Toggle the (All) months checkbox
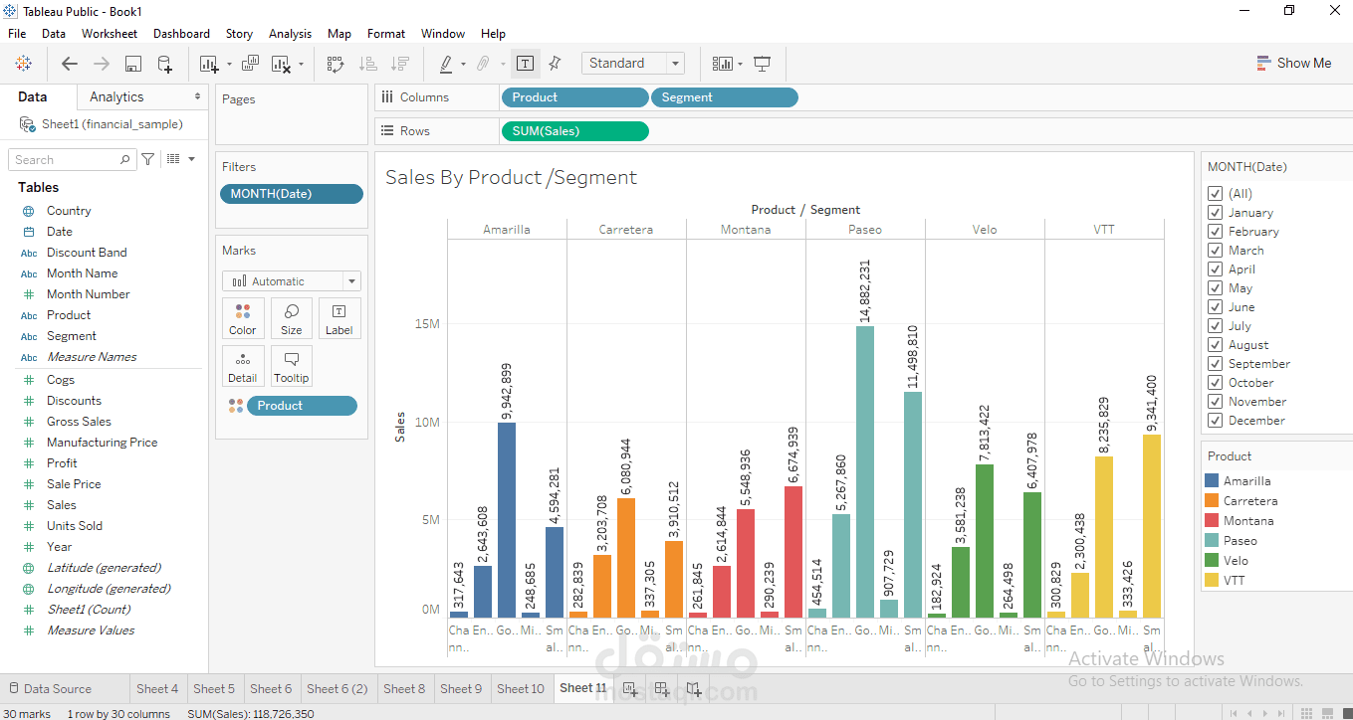The width and height of the screenshot is (1353, 720). 1215,194
